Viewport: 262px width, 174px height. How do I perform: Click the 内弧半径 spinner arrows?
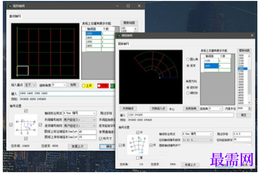coord(250,109)
